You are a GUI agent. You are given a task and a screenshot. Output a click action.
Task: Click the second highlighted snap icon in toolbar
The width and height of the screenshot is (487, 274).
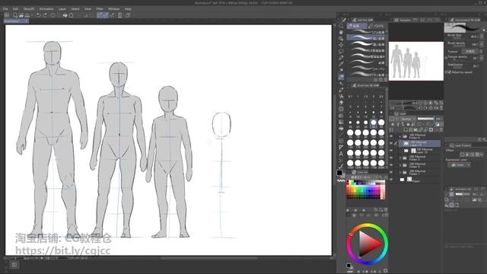point(106,15)
